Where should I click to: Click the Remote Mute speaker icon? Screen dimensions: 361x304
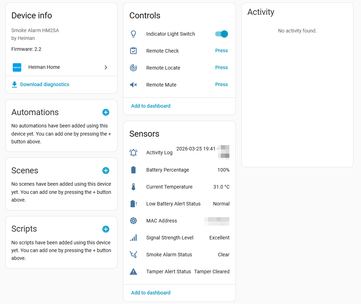133,85
